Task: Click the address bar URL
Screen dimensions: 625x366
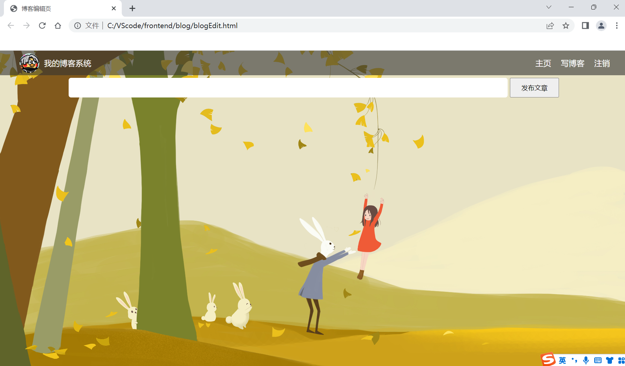Action: (x=172, y=26)
